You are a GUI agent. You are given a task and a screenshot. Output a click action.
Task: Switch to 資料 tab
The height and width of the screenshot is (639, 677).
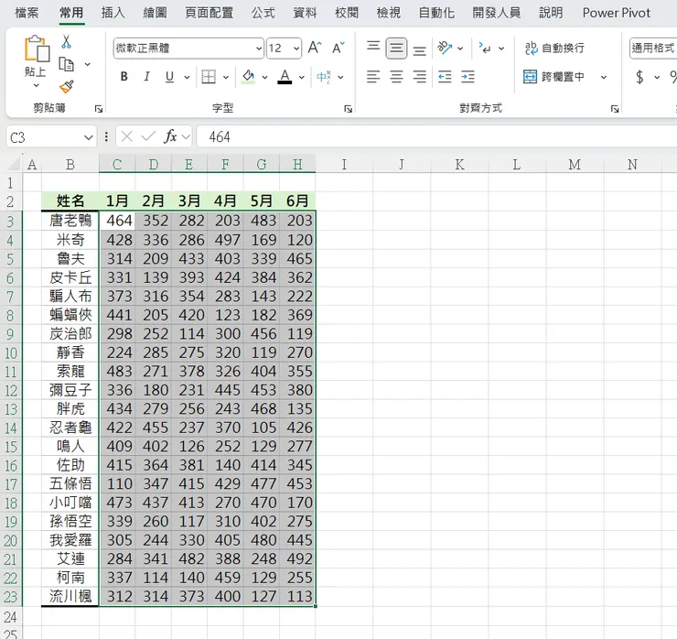click(306, 13)
